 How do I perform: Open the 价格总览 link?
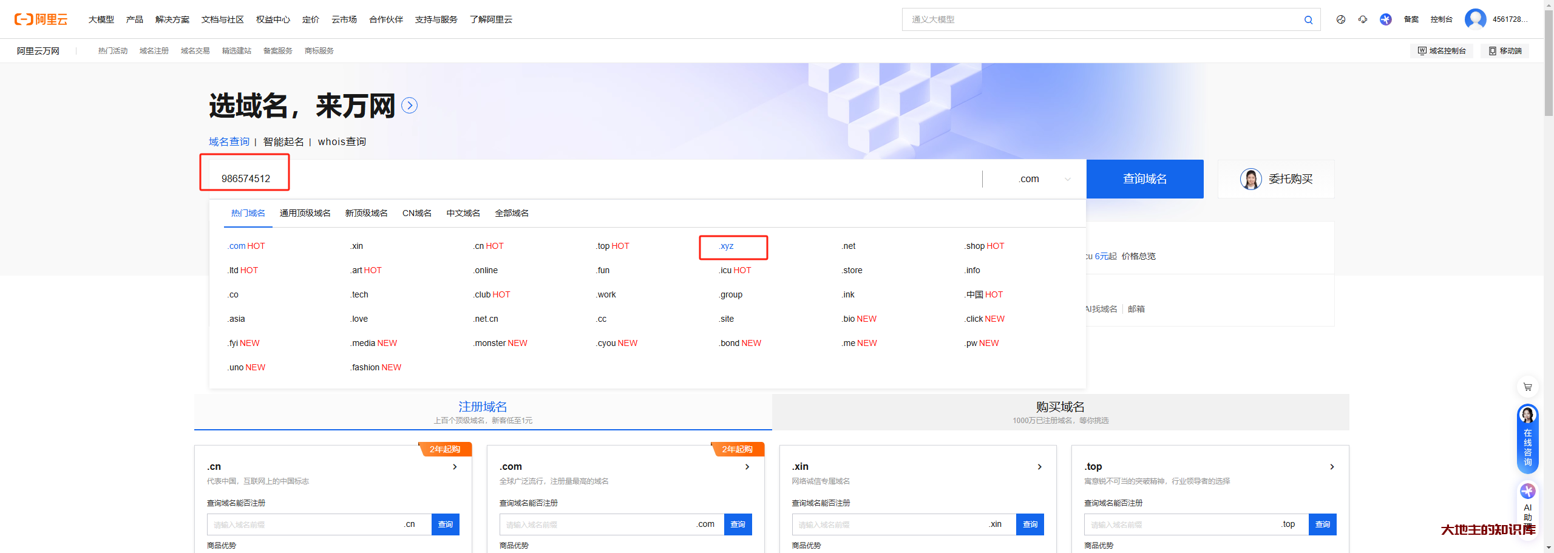tap(1139, 256)
